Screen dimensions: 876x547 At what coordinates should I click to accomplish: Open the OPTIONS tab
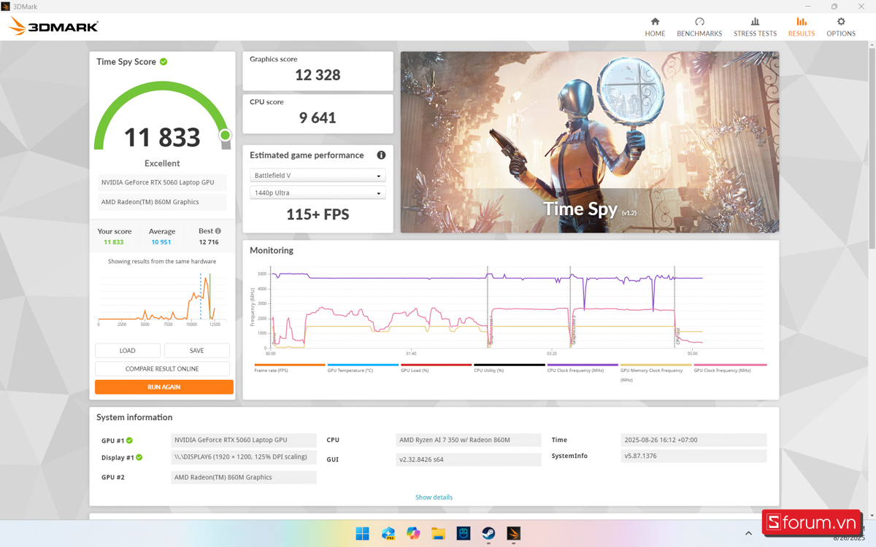pos(841,27)
